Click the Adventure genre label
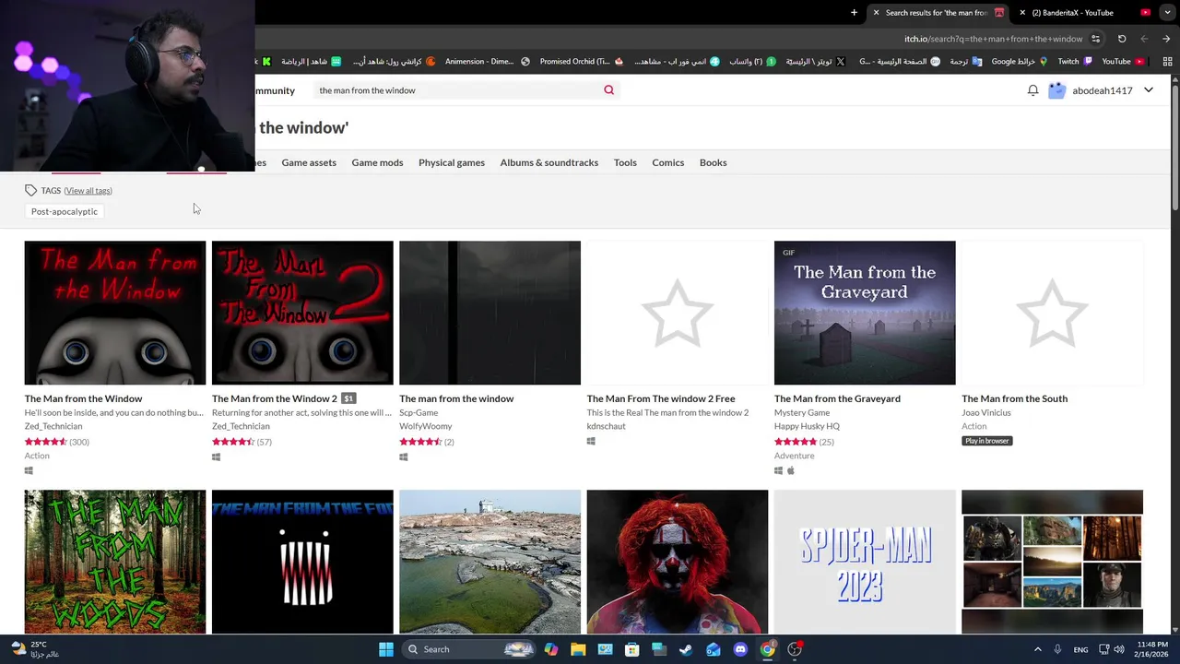 795,456
